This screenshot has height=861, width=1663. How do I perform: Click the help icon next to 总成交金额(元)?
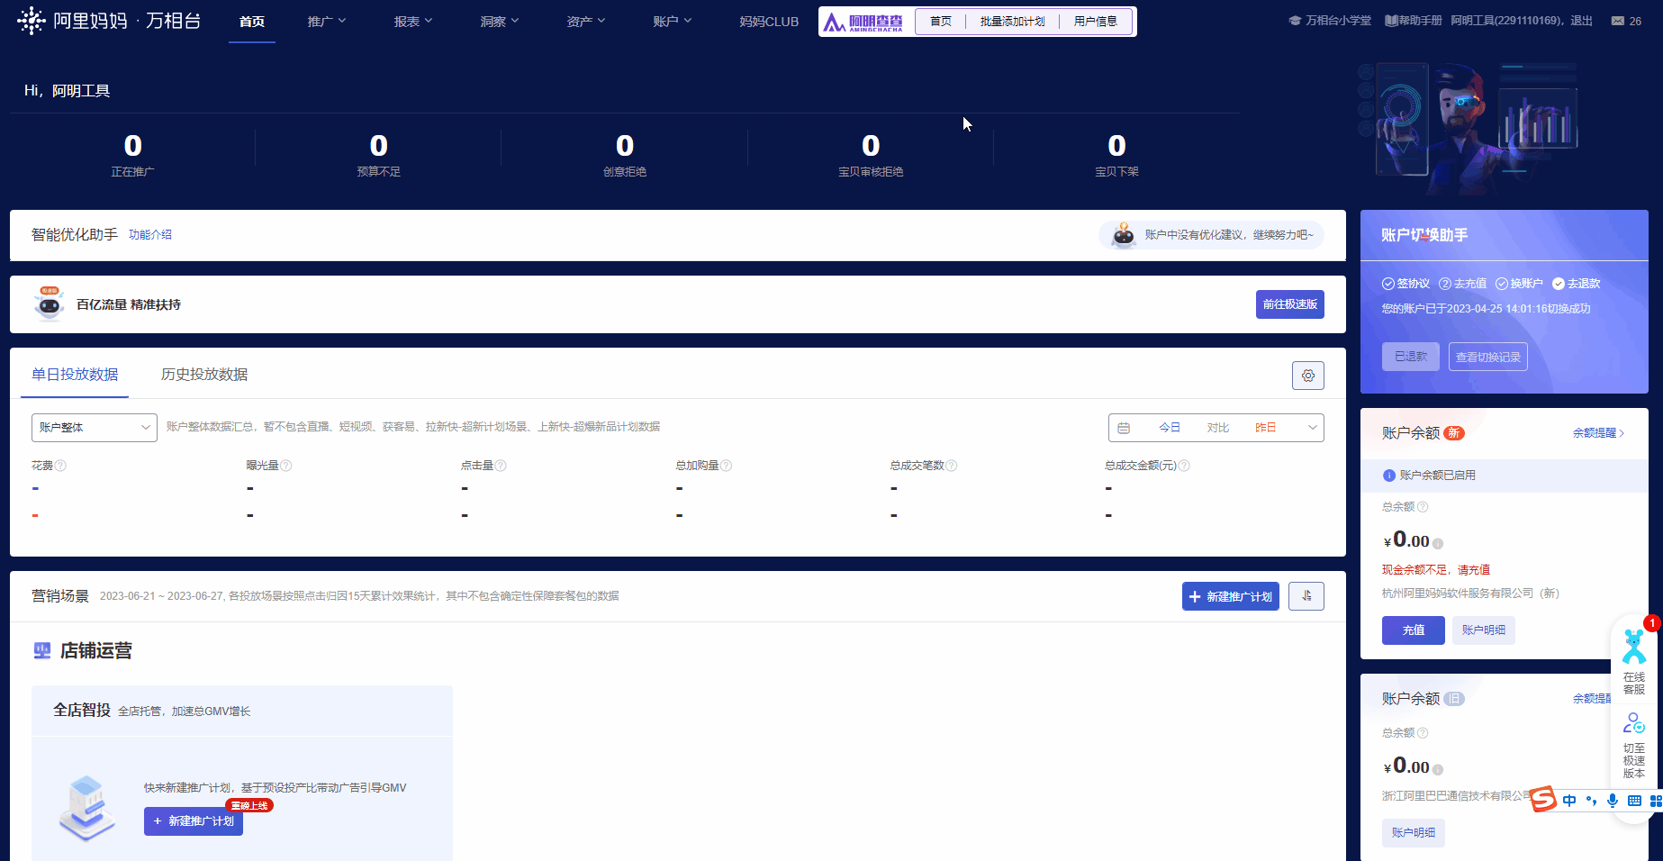(x=1184, y=466)
